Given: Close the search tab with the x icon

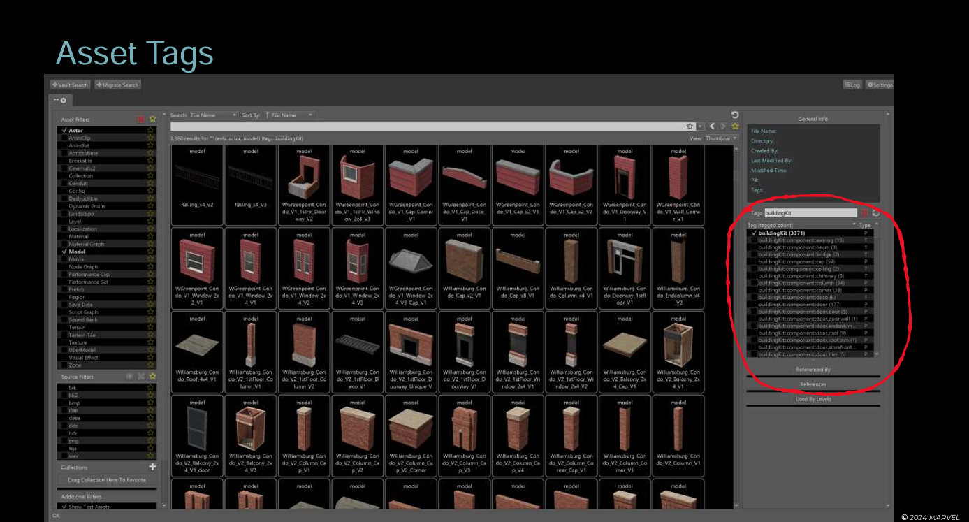Looking at the screenshot, I should tap(63, 101).
